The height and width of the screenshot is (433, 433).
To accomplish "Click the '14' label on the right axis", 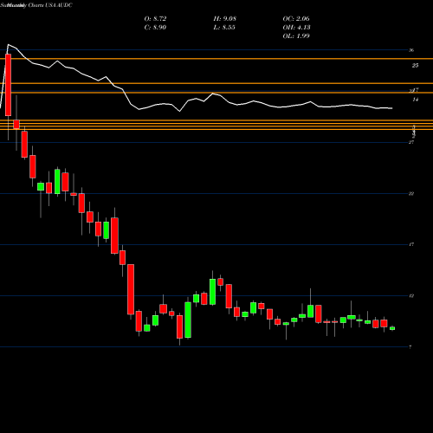I will click(416, 100).
